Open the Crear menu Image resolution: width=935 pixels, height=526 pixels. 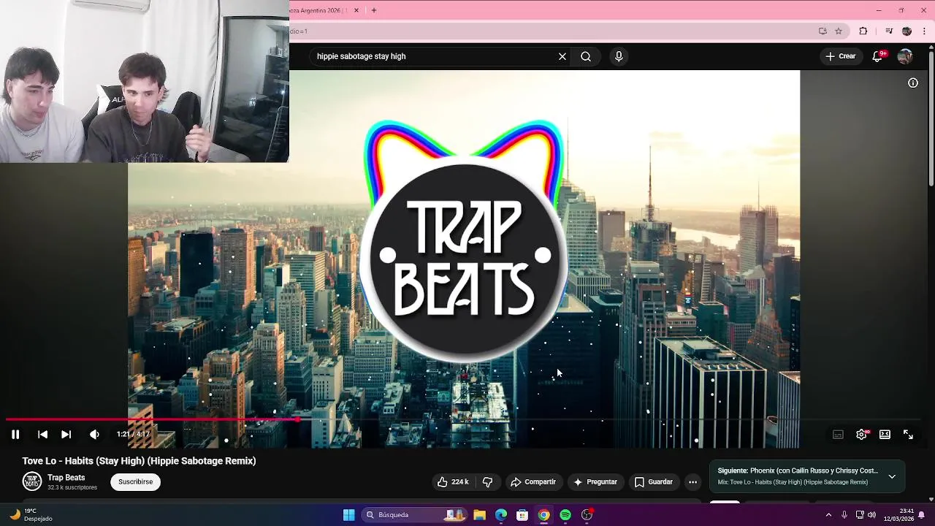840,56
